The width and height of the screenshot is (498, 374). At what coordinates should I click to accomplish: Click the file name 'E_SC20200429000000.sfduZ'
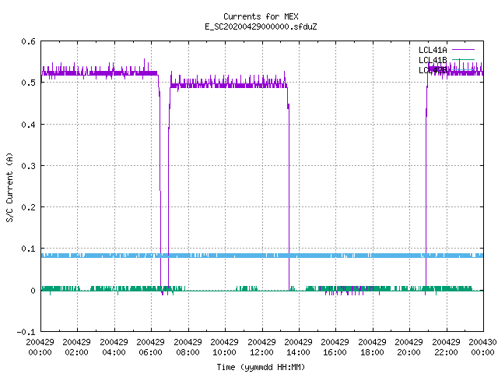tap(261, 26)
